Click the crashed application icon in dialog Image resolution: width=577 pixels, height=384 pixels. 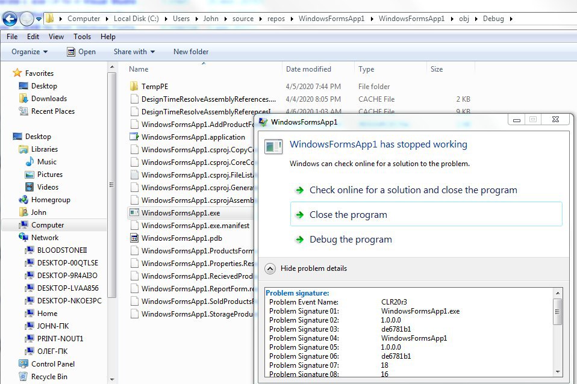[x=273, y=146]
